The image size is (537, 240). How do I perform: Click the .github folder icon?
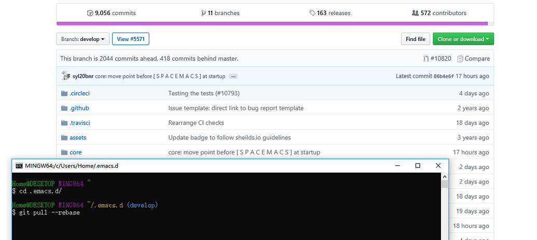(x=64, y=108)
